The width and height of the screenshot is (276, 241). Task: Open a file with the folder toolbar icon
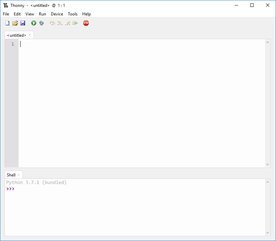pos(15,23)
